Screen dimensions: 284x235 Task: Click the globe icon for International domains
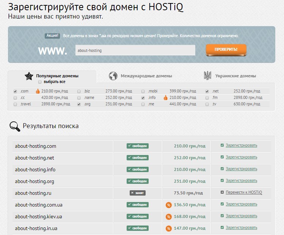point(113,76)
